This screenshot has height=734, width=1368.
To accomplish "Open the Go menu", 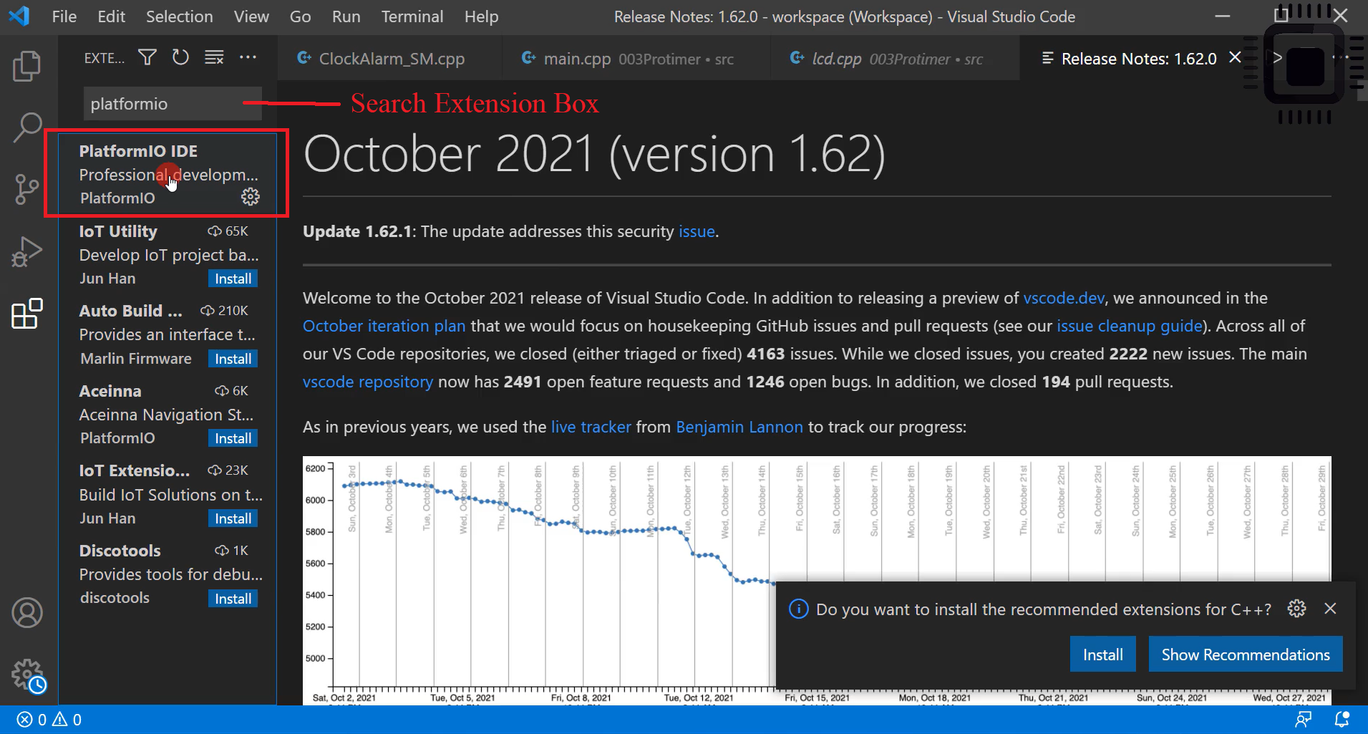I will (300, 16).
